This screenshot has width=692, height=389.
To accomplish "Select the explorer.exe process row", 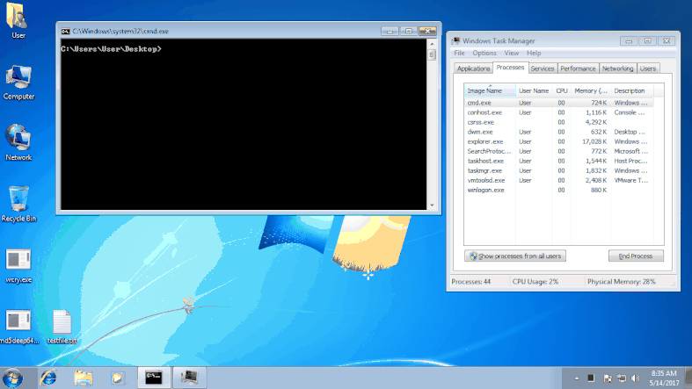I will point(558,141).
